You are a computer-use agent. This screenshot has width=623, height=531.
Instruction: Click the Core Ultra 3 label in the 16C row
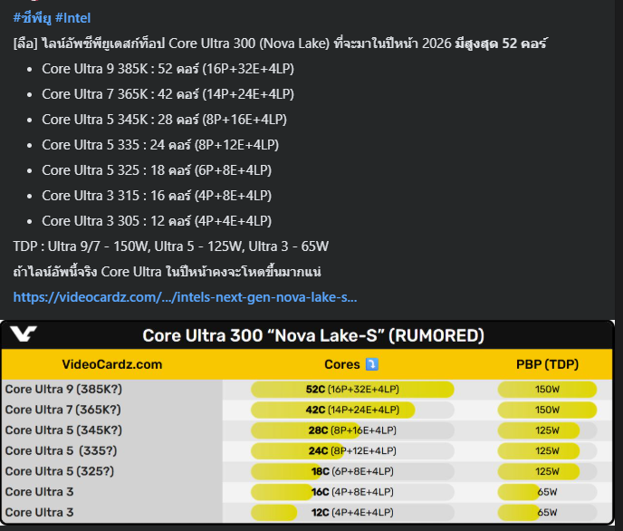click(39, 492)
